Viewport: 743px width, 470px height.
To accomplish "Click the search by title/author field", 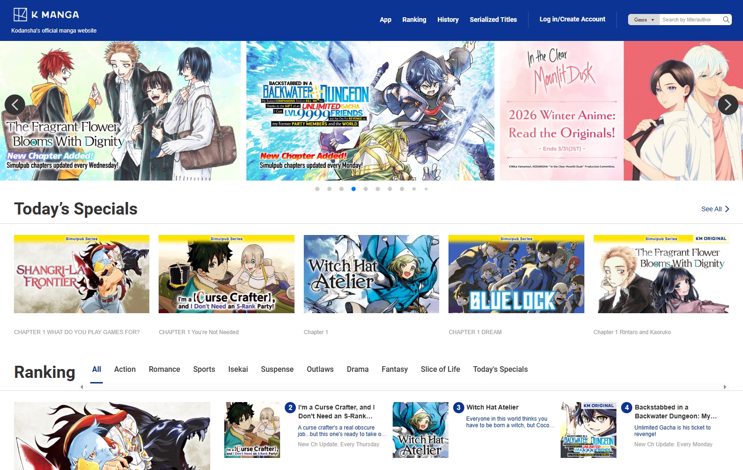I will [690, 20].
